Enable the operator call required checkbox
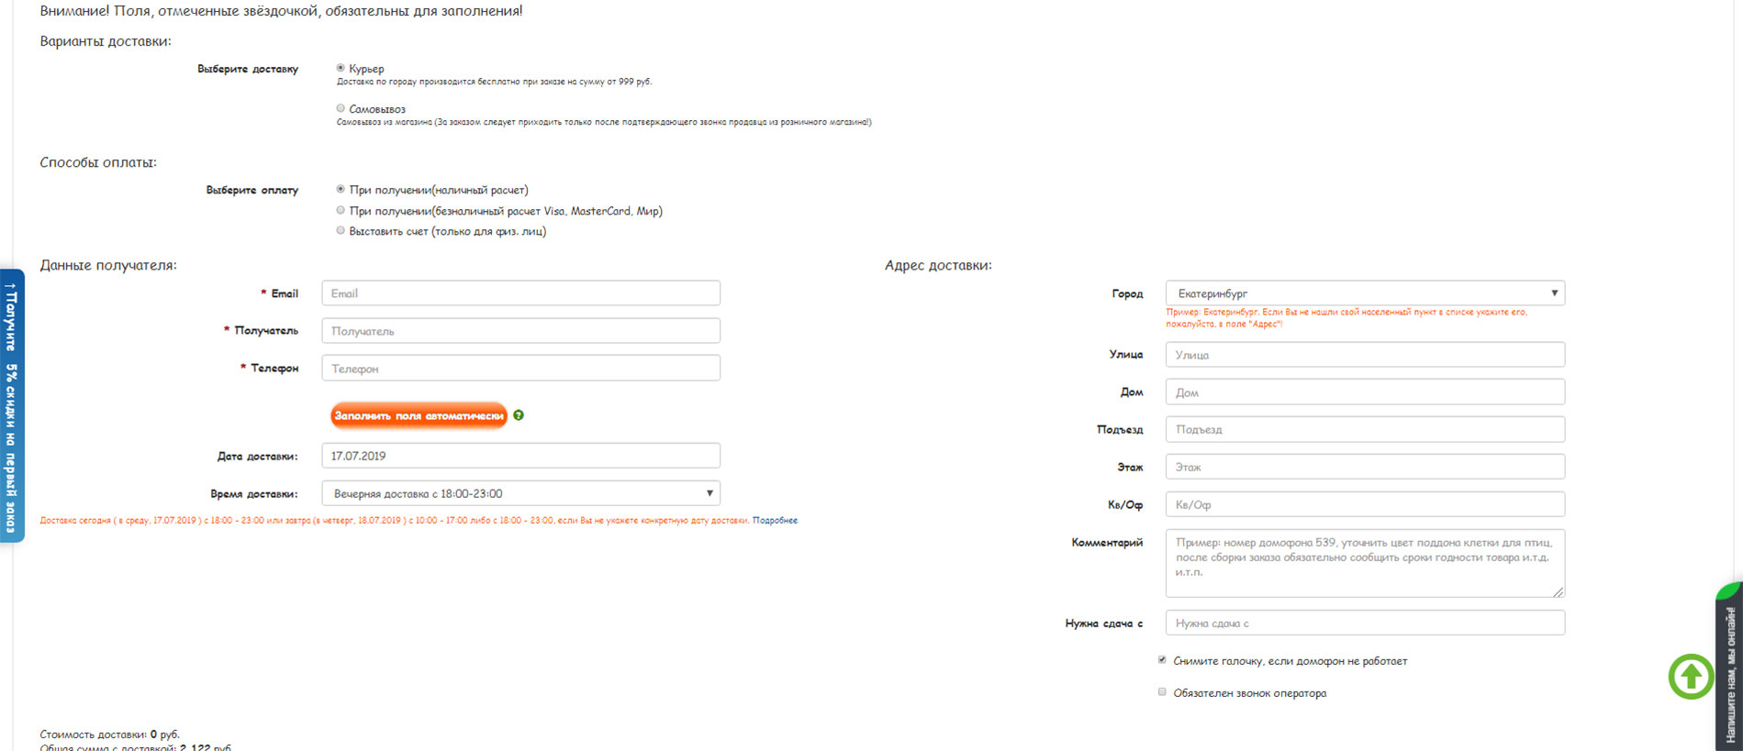Viewport: 1743px width, 751px height. tap(1162, 692)
